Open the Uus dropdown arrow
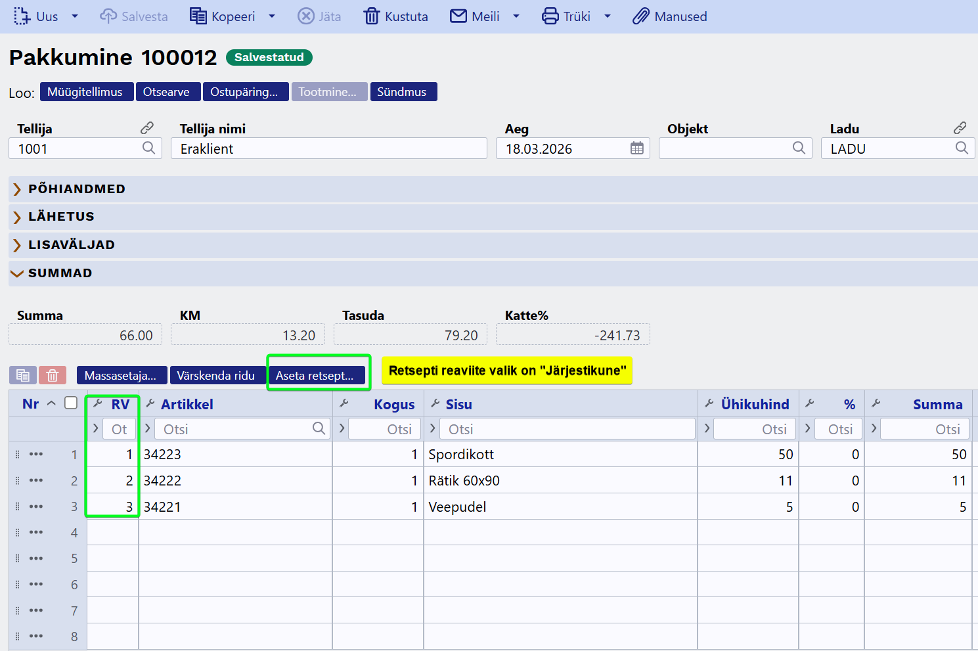 75,16
